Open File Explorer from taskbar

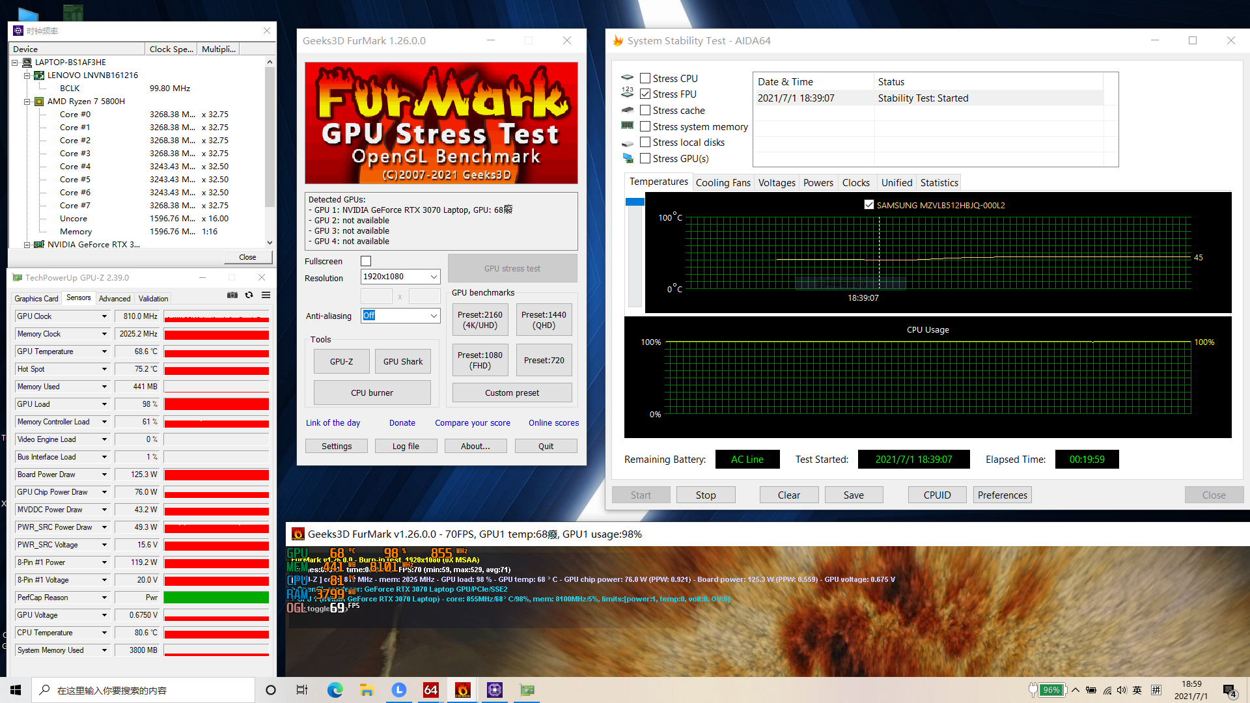coord(367,690)
